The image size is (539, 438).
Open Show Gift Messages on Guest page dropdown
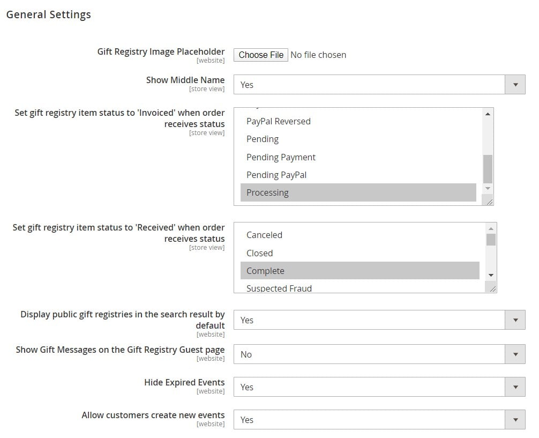pyautogui.click(x=379, y=354)
